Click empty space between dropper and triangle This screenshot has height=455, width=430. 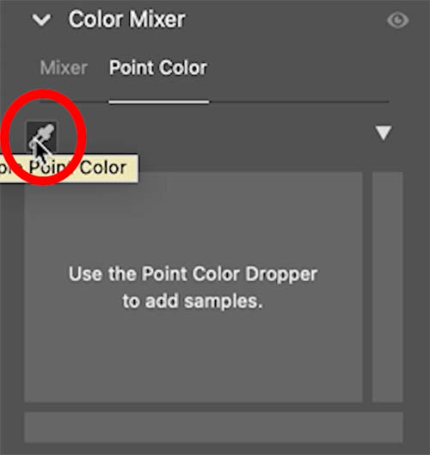pos(216,135)
